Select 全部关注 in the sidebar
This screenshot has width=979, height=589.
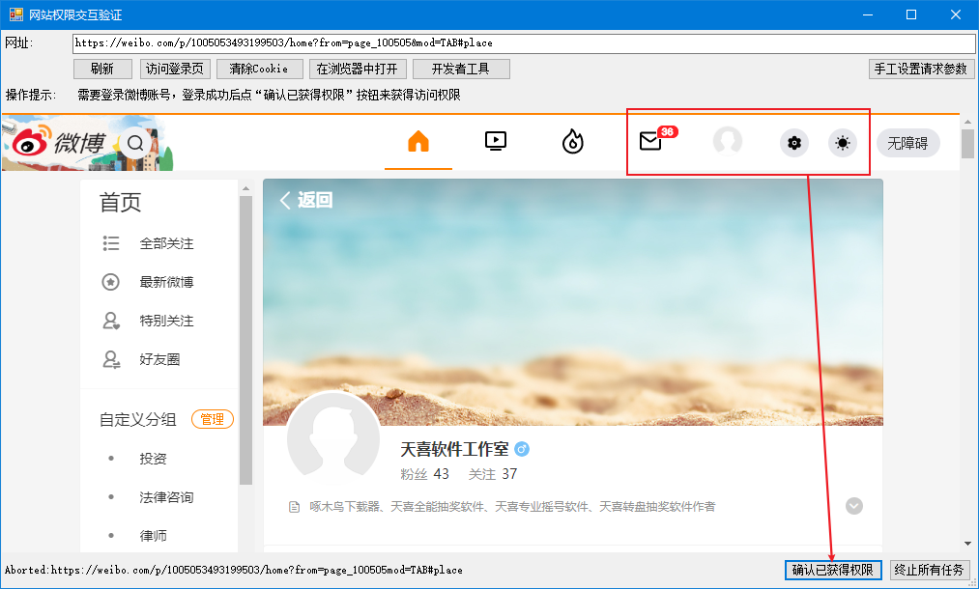coord(166,243)
